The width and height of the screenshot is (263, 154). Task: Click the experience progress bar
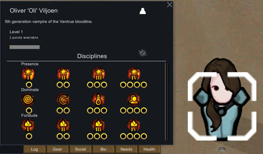pyautogui.click(x=25, y=47)
